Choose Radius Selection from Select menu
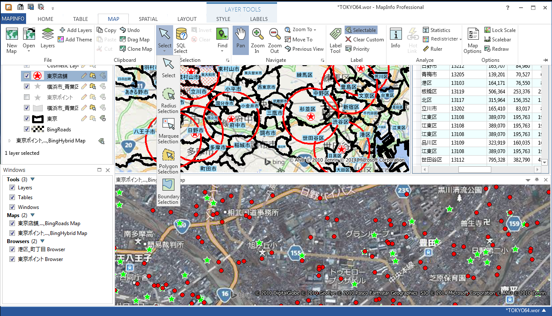 pyautogui.click(x=168, y=101)
